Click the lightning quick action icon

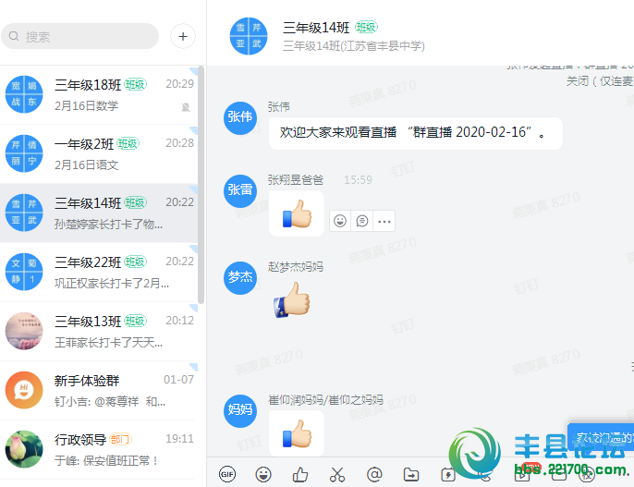(x=448, y=474)
